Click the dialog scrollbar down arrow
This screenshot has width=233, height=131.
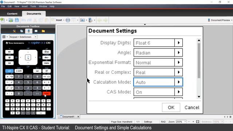click(x=199, y=97)
